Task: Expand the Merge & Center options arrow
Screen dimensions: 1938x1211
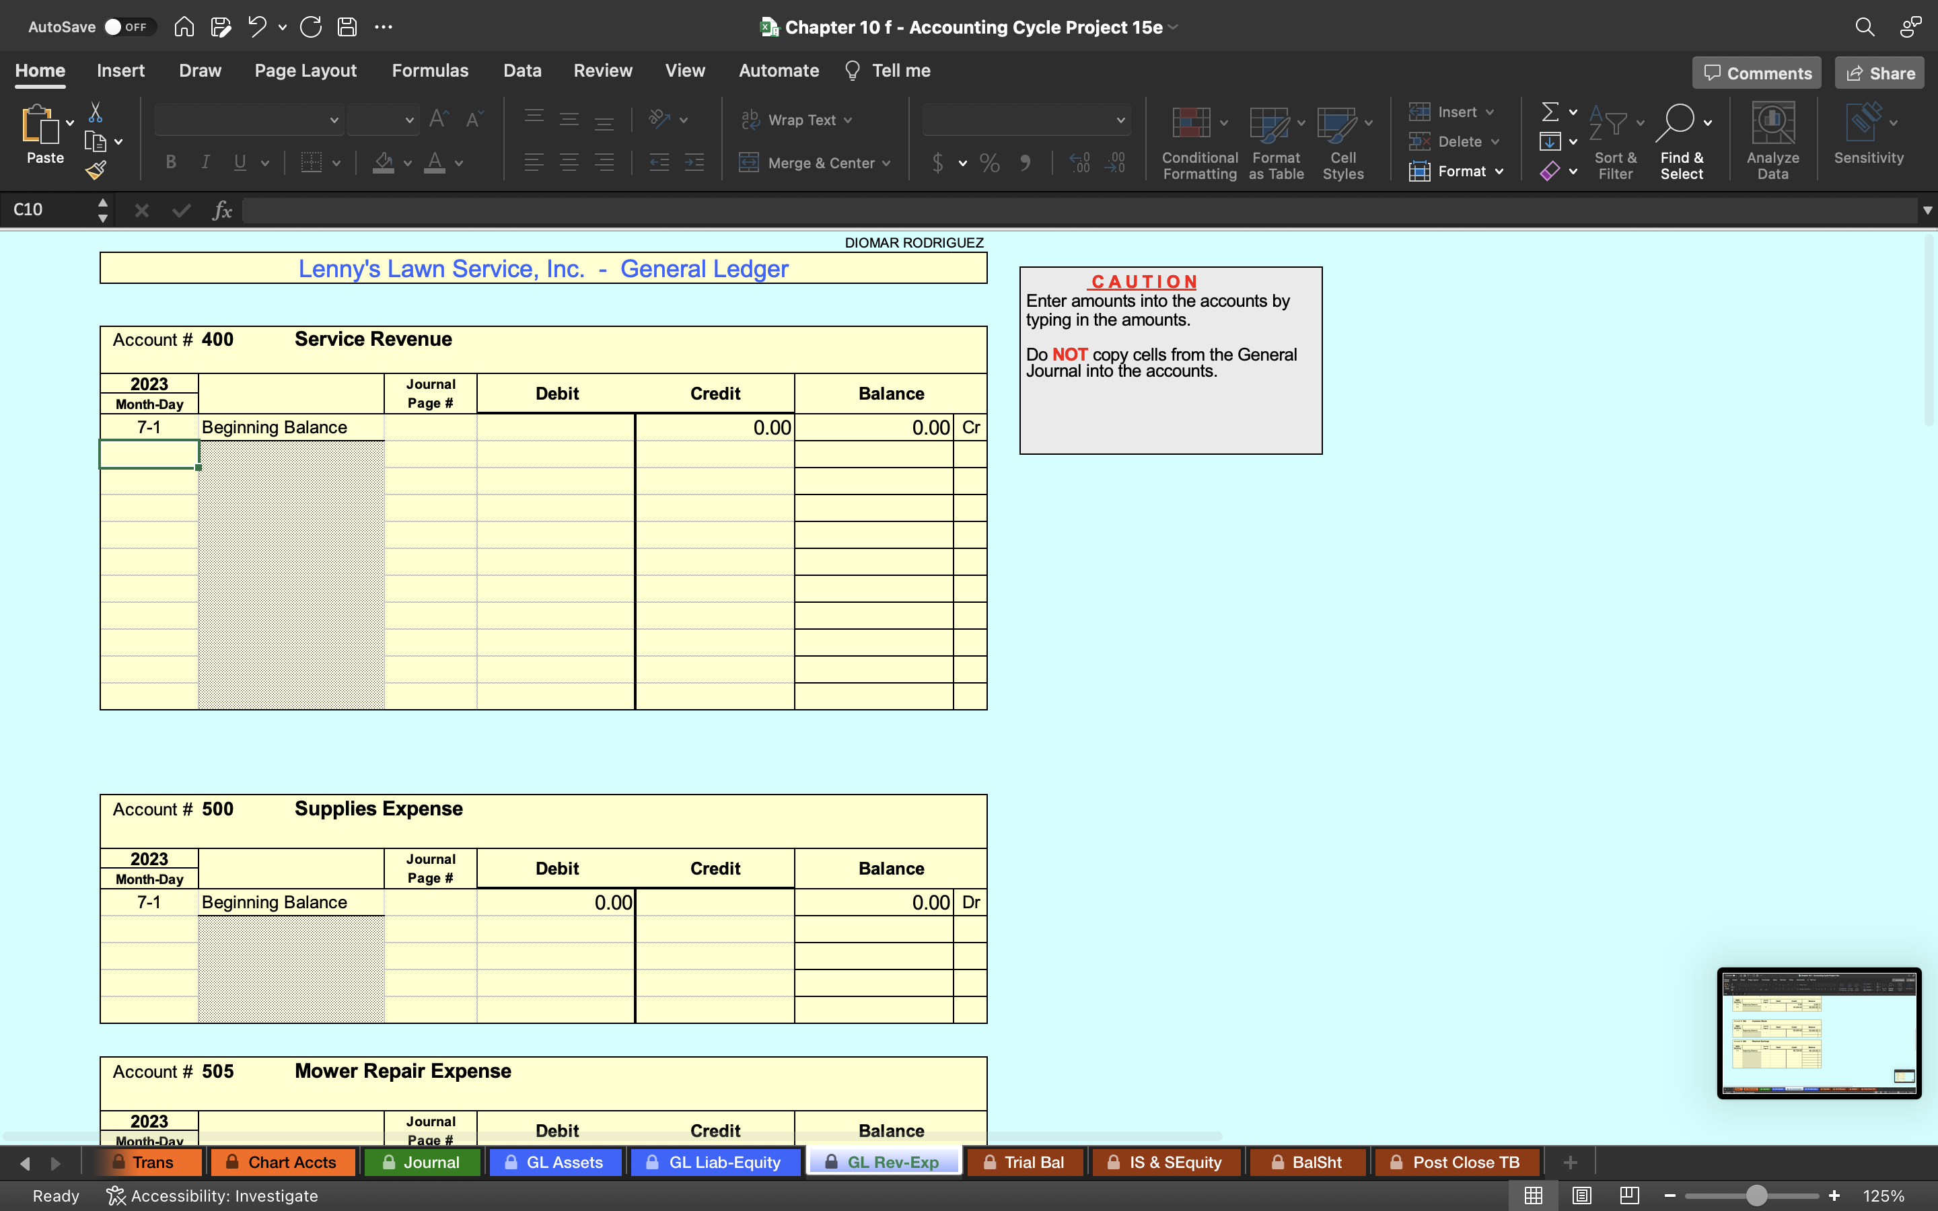Action: (x=886, y=163)
